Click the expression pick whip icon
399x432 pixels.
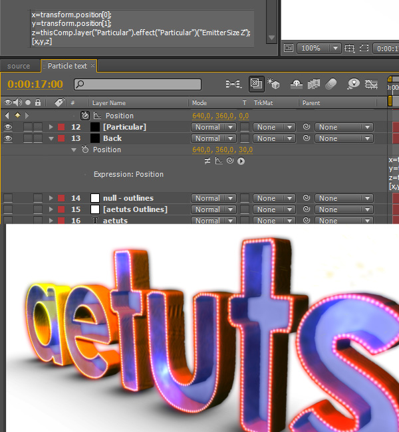tap(230, 160)
